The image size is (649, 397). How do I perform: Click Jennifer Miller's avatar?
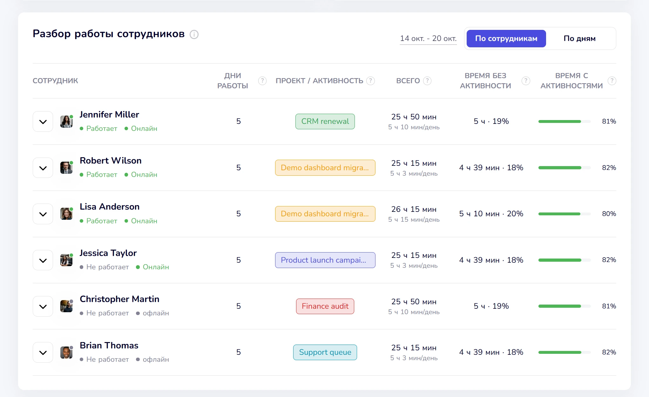[x=66, y=122]
